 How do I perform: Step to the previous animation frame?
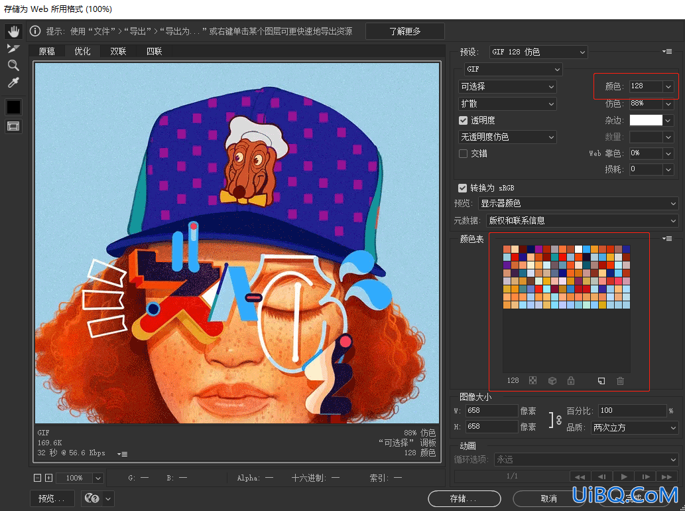(602, 476)
